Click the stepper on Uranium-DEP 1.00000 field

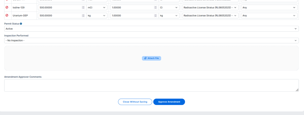pos(156,16)
